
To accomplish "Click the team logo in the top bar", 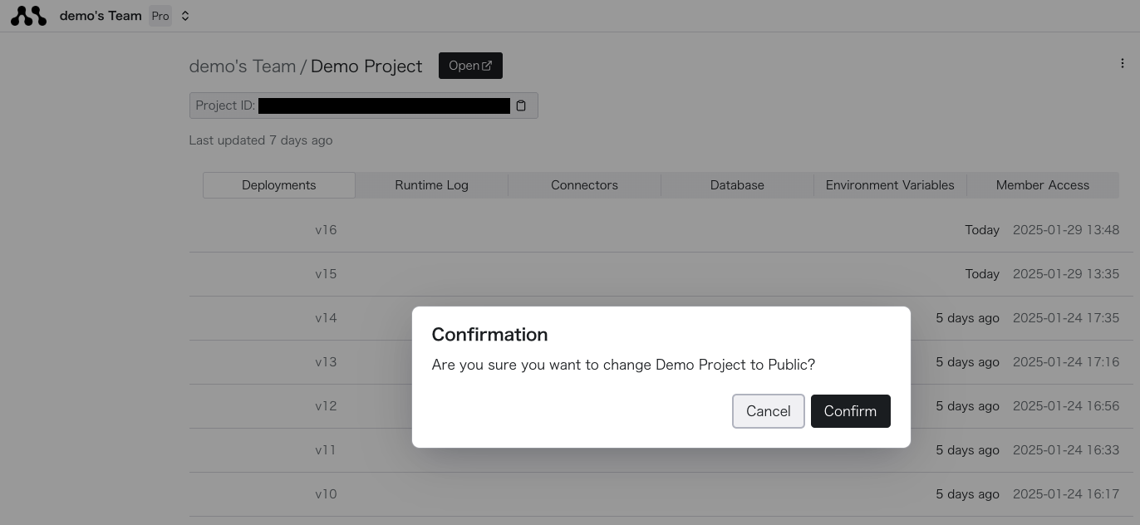I will 28,15.
